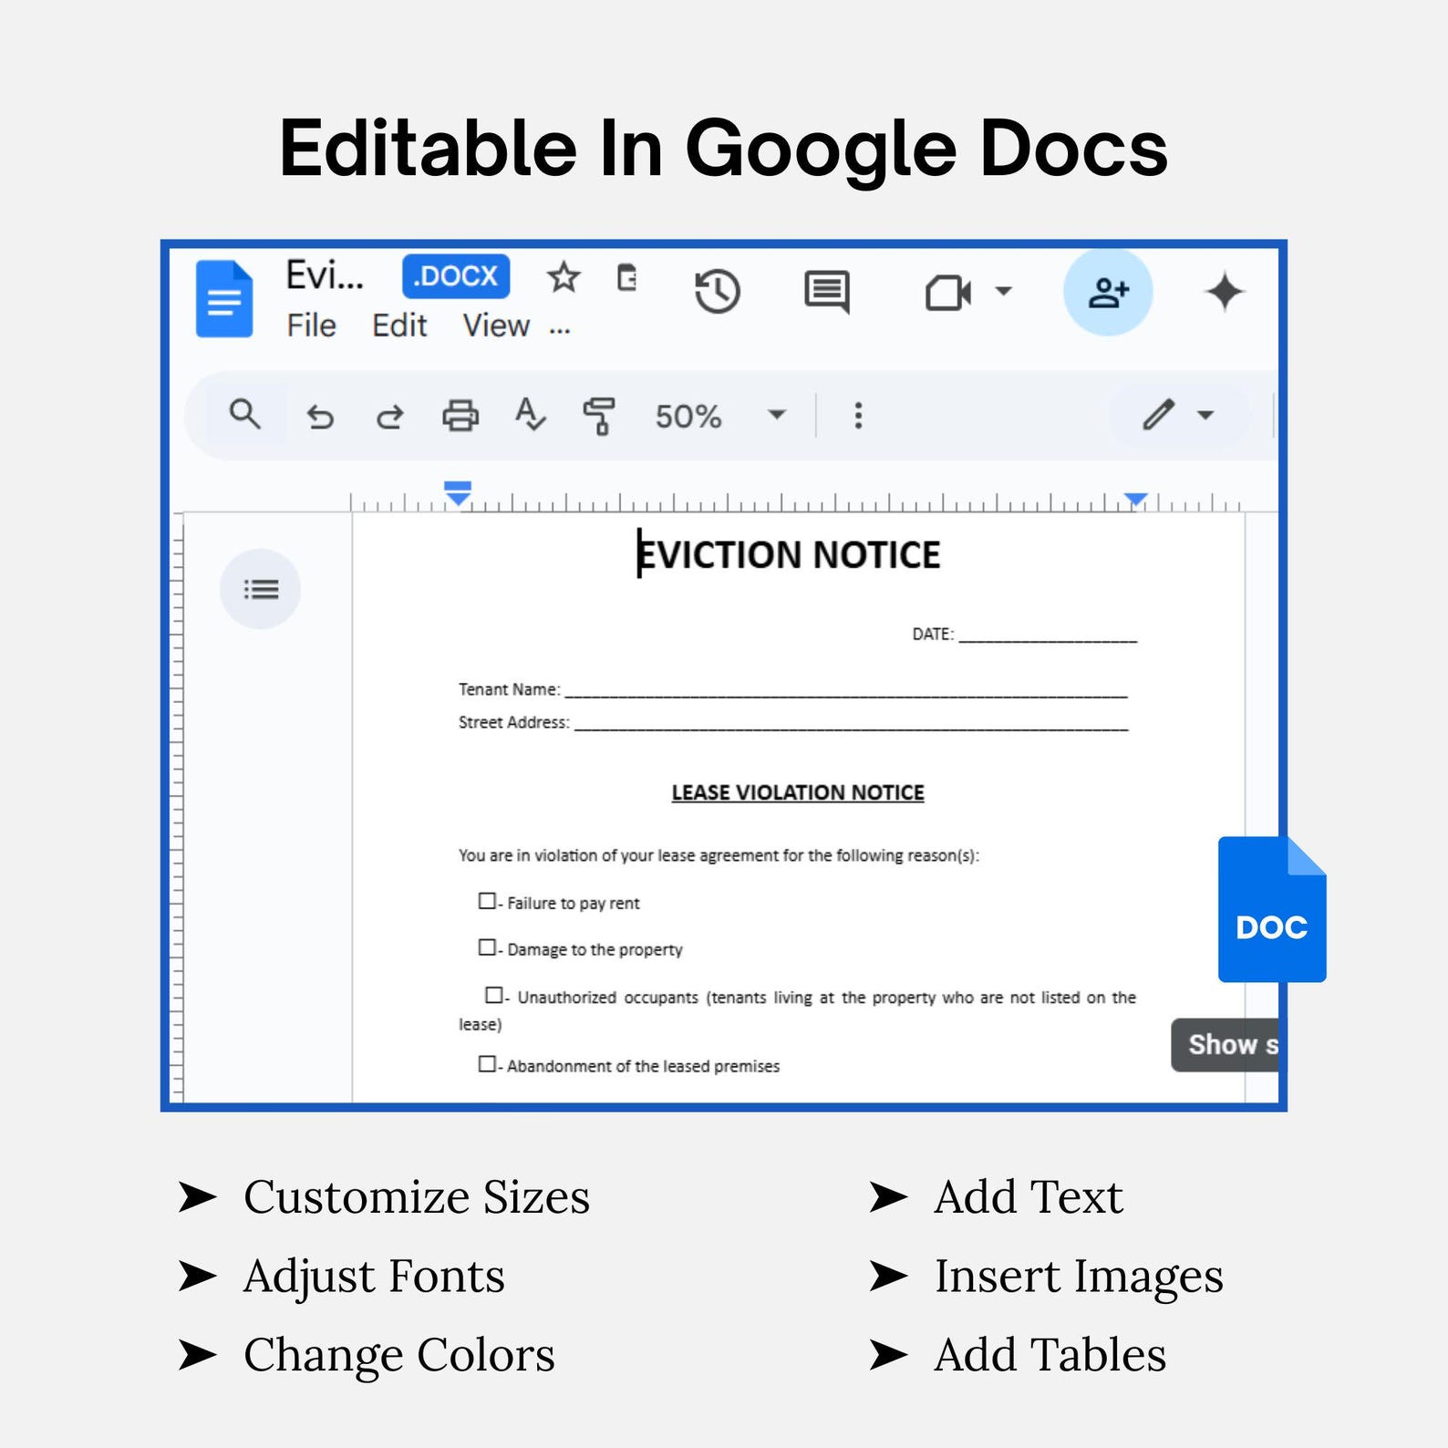
Task: Print the document
Action: (x=460, y=415)
